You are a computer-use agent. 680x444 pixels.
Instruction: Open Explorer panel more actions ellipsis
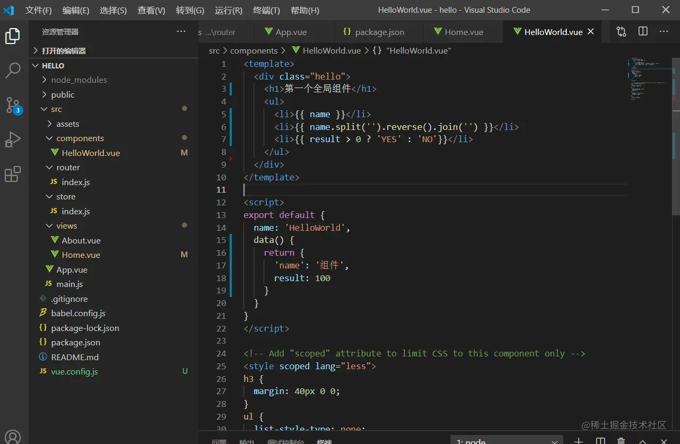[181, 32]
